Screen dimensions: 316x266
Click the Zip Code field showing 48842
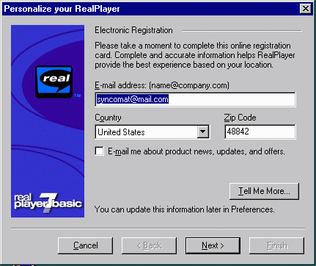coord(260,132)
